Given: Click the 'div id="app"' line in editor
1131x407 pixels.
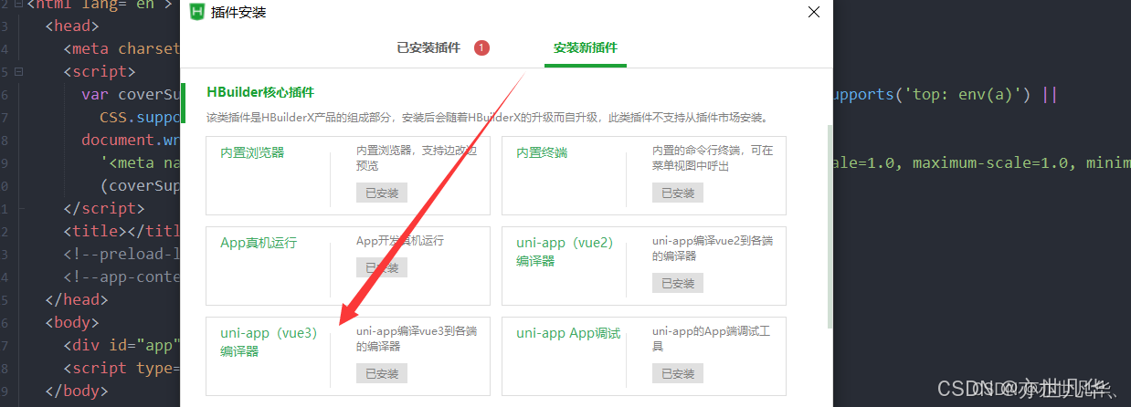Looking at the screenshot, I should (122, 345).
